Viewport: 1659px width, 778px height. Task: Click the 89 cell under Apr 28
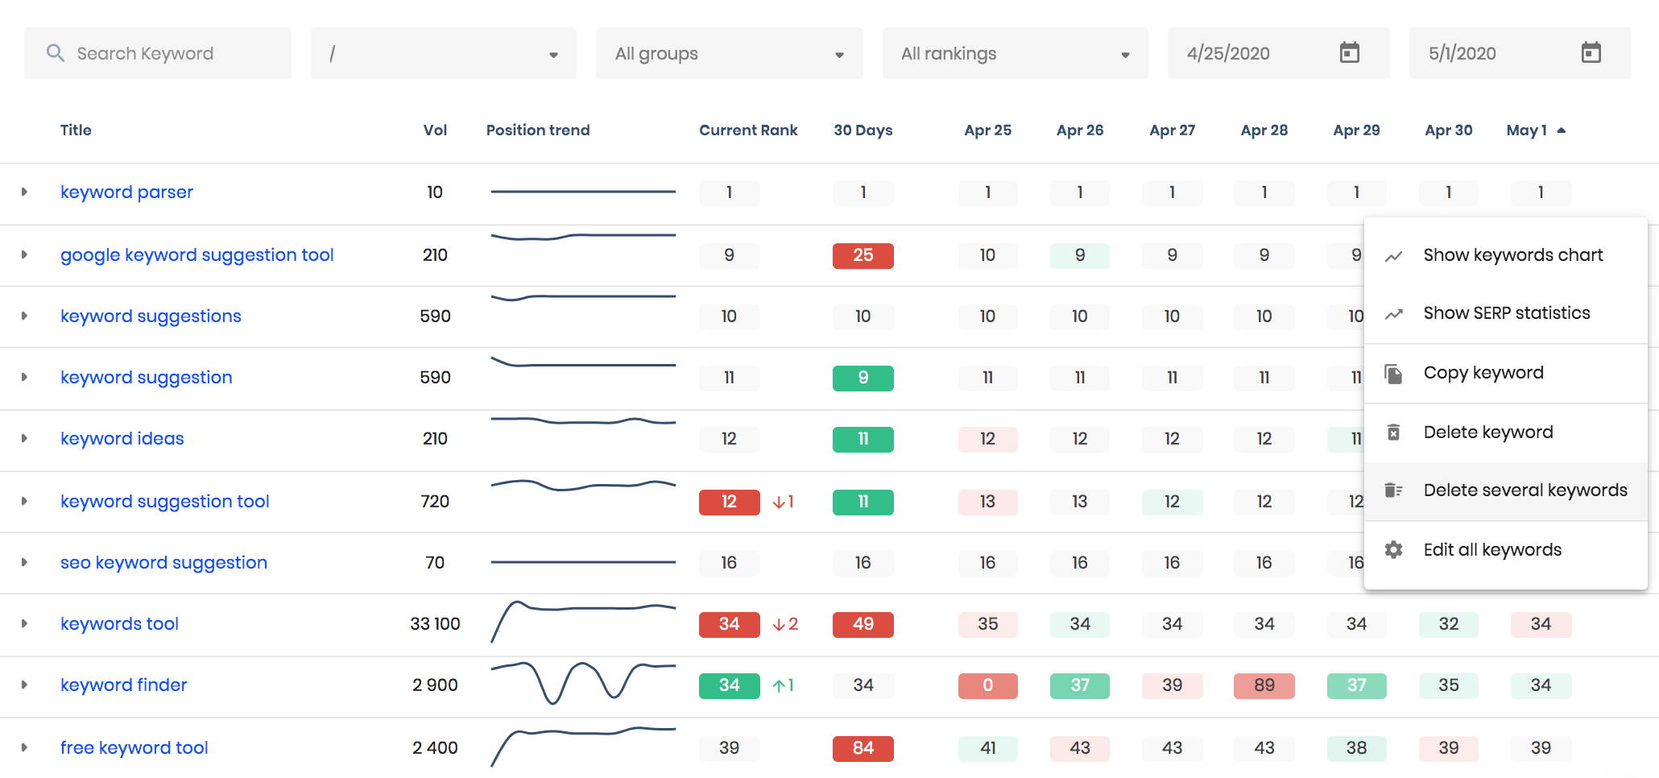[x=1264, y=685]
